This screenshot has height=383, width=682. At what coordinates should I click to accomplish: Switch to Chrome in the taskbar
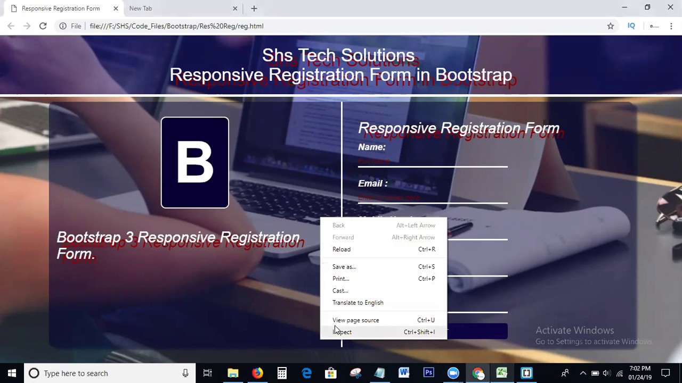[x=477, y=373]
